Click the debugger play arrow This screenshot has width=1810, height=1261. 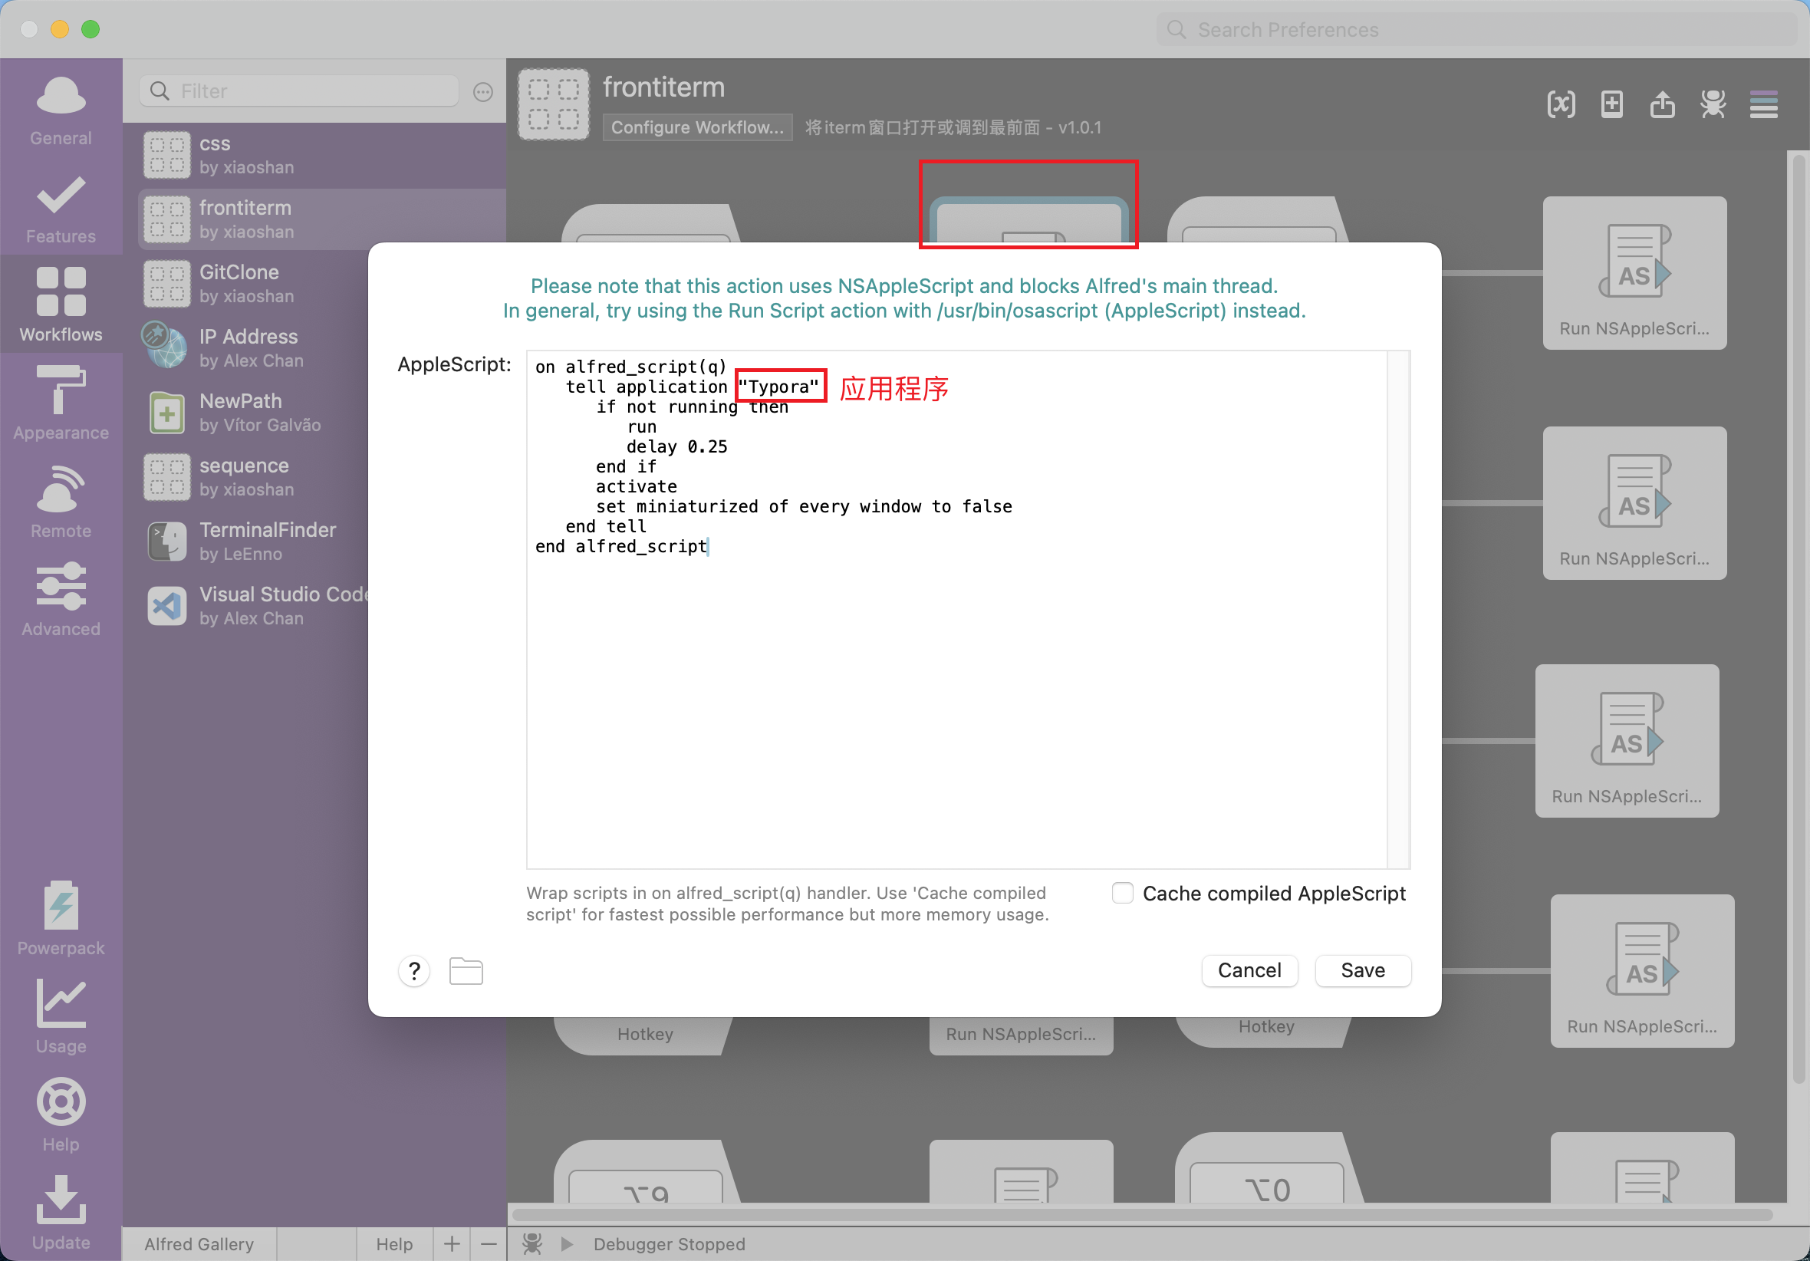tap(567, 1243)
